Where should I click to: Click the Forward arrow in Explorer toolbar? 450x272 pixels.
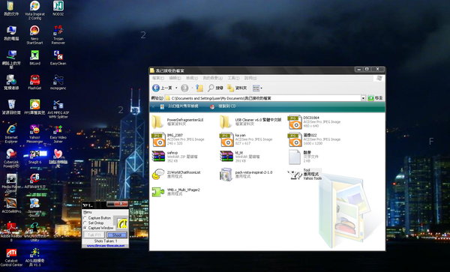tap(184, 88)
